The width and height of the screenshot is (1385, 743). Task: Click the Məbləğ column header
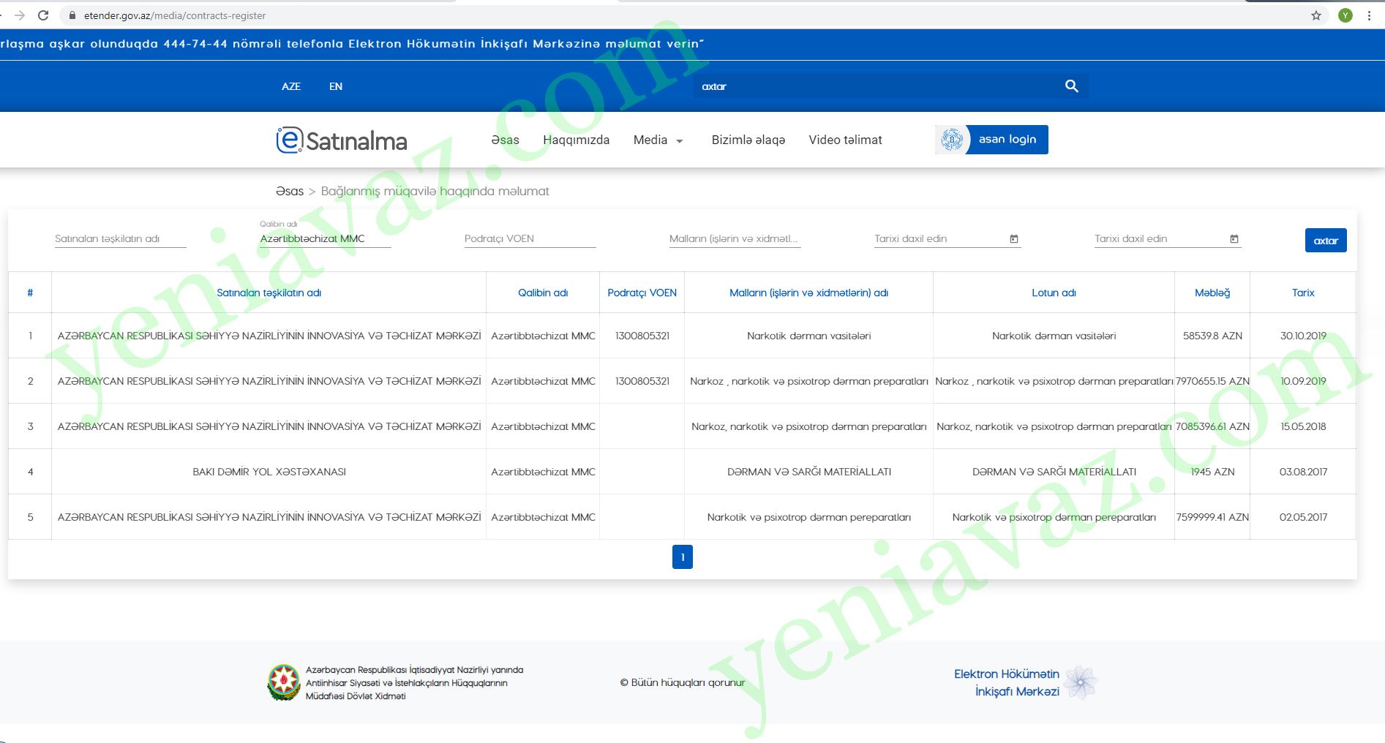point(1212,293)
